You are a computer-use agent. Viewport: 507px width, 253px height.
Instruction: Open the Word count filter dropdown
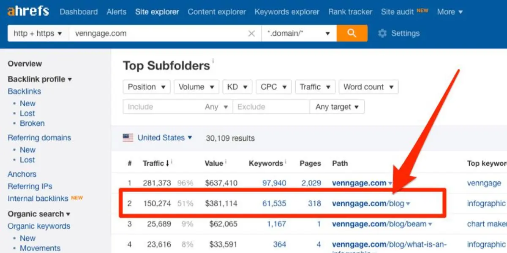[x=368, y=87]
